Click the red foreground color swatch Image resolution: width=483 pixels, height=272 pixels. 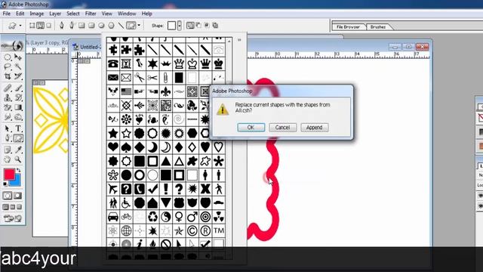9,175
